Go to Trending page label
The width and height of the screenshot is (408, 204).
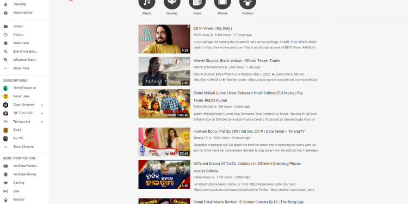tap(19, 4)
